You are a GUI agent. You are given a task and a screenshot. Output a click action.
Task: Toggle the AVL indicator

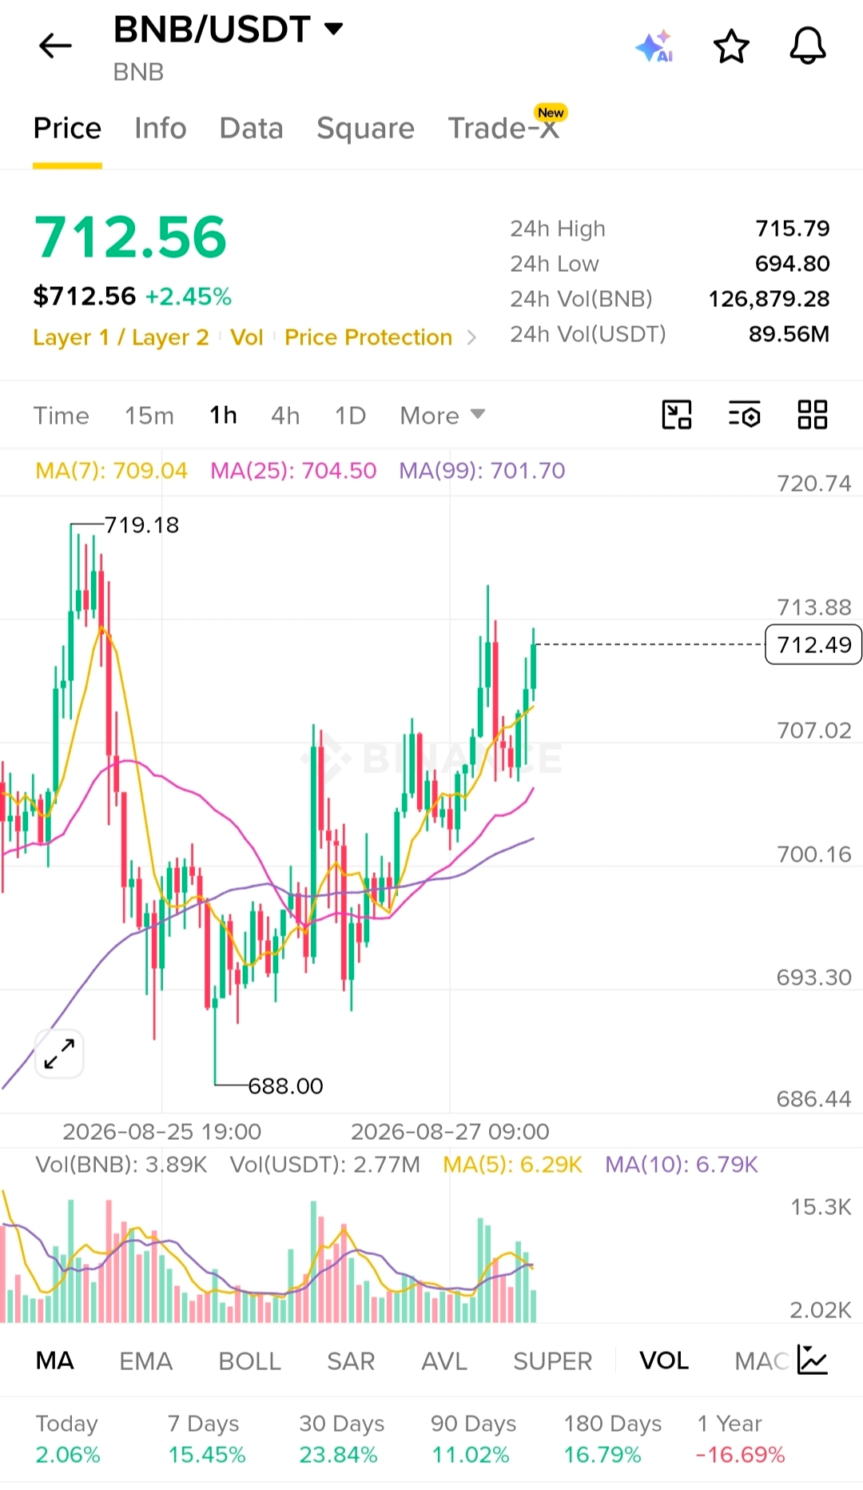point(444,1361)
